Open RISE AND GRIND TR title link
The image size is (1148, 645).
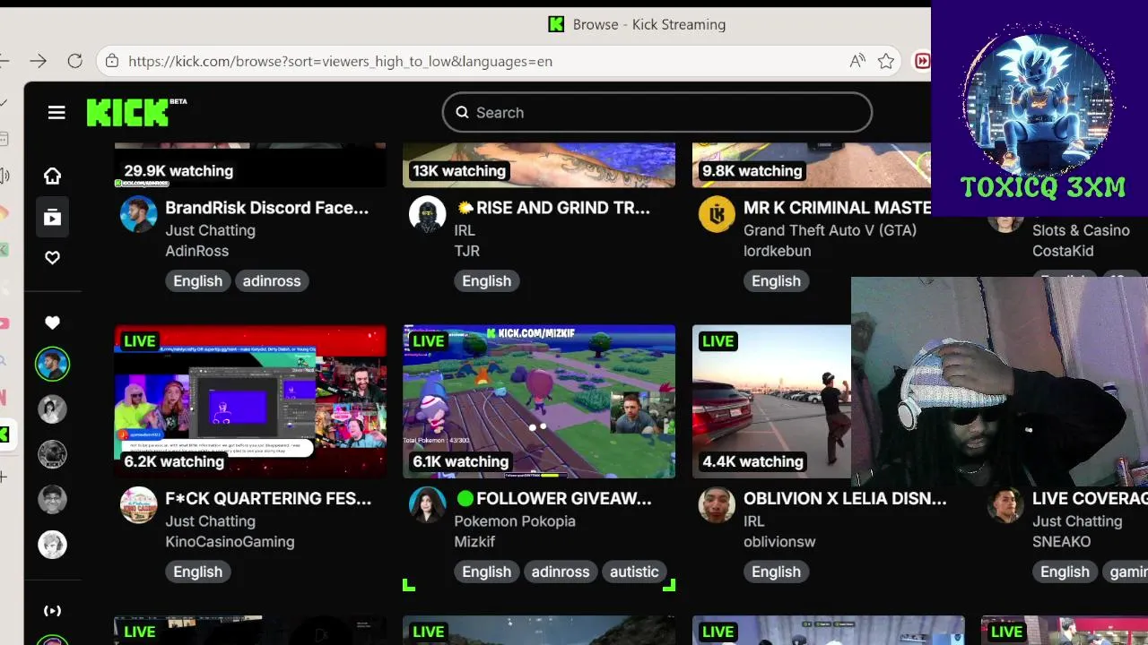pyautogui.click(x=552, y=208)
